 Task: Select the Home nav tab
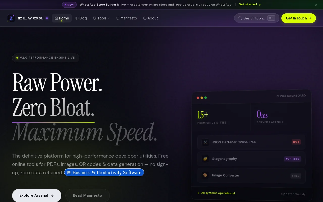point(62,18)
